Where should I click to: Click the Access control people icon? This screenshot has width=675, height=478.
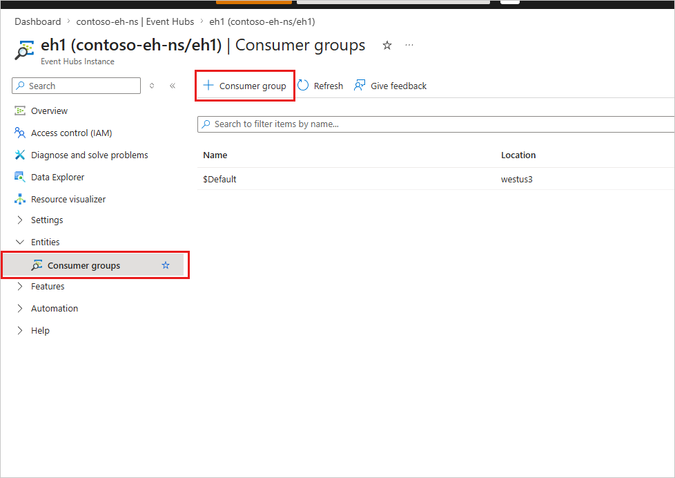pos(20,133)
